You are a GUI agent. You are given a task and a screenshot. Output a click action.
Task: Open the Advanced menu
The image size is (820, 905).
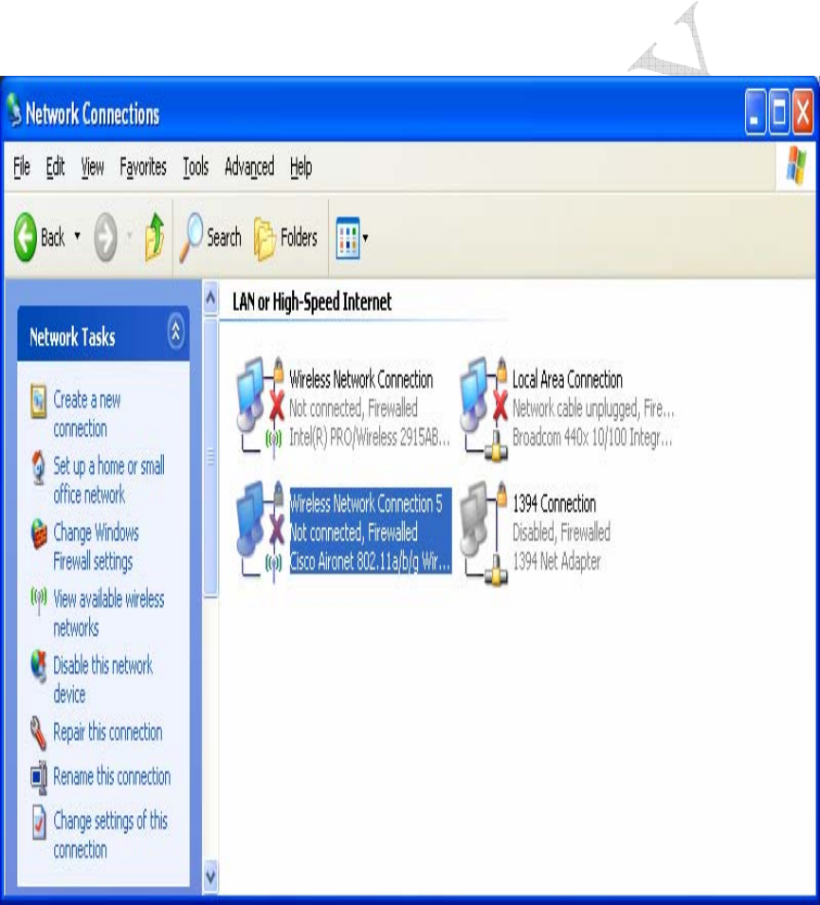249,168
